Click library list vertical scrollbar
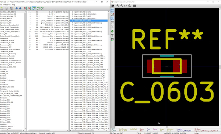 pos(25,45)
